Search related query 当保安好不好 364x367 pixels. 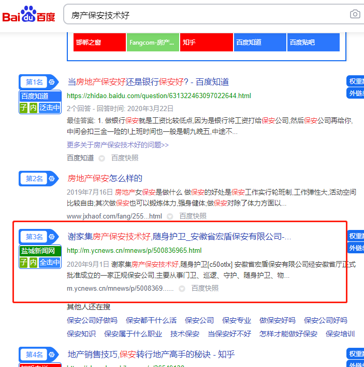[x=229, y=334]
